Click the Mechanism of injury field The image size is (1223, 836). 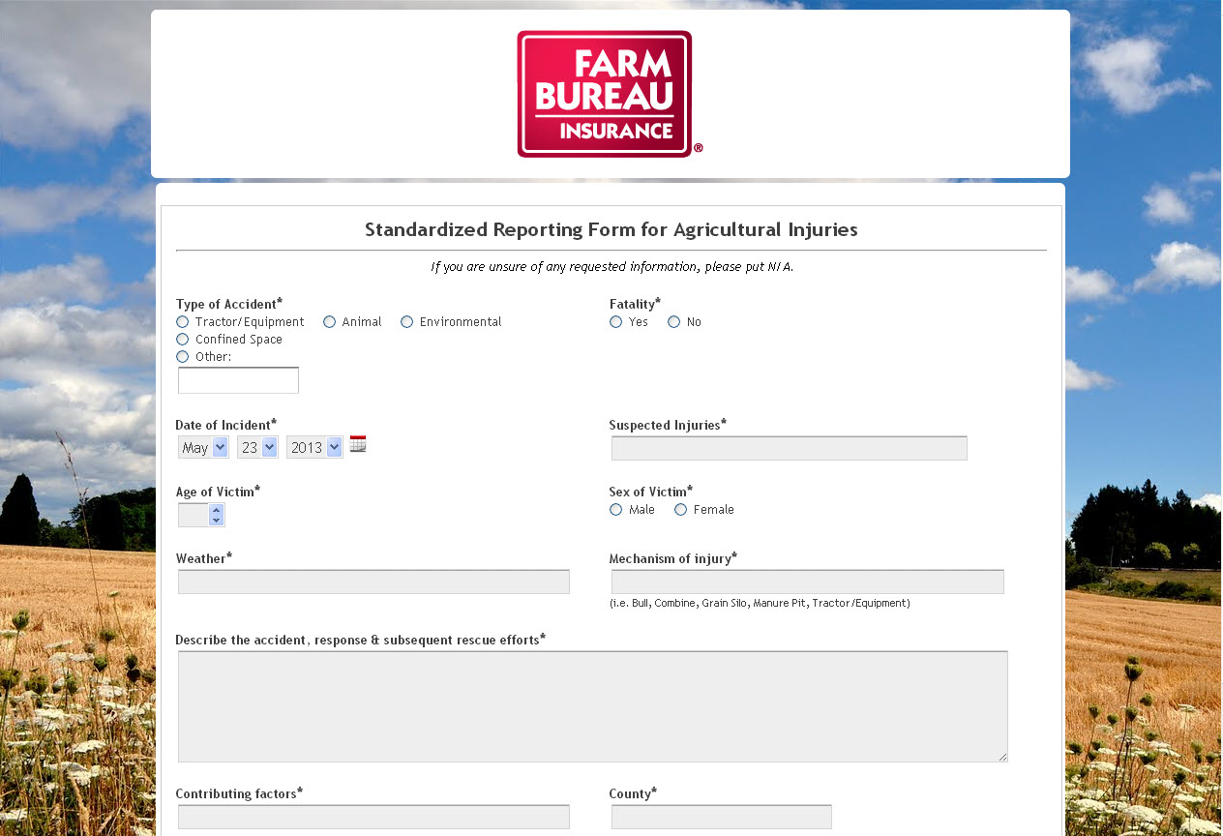(x=807, y=582)
